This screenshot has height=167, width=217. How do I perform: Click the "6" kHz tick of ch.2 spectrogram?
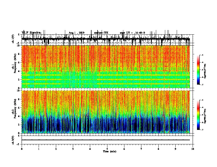click(19, 108)
